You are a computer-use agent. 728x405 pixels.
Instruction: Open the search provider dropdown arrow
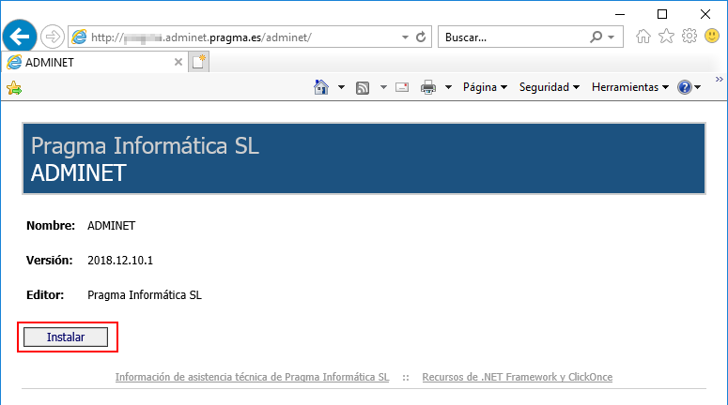coord(611,37)
